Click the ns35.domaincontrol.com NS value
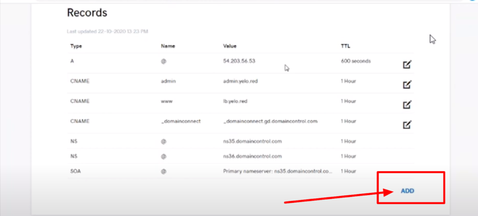The image size is (478, 216). pyautogui.click(x=253, y=141)
